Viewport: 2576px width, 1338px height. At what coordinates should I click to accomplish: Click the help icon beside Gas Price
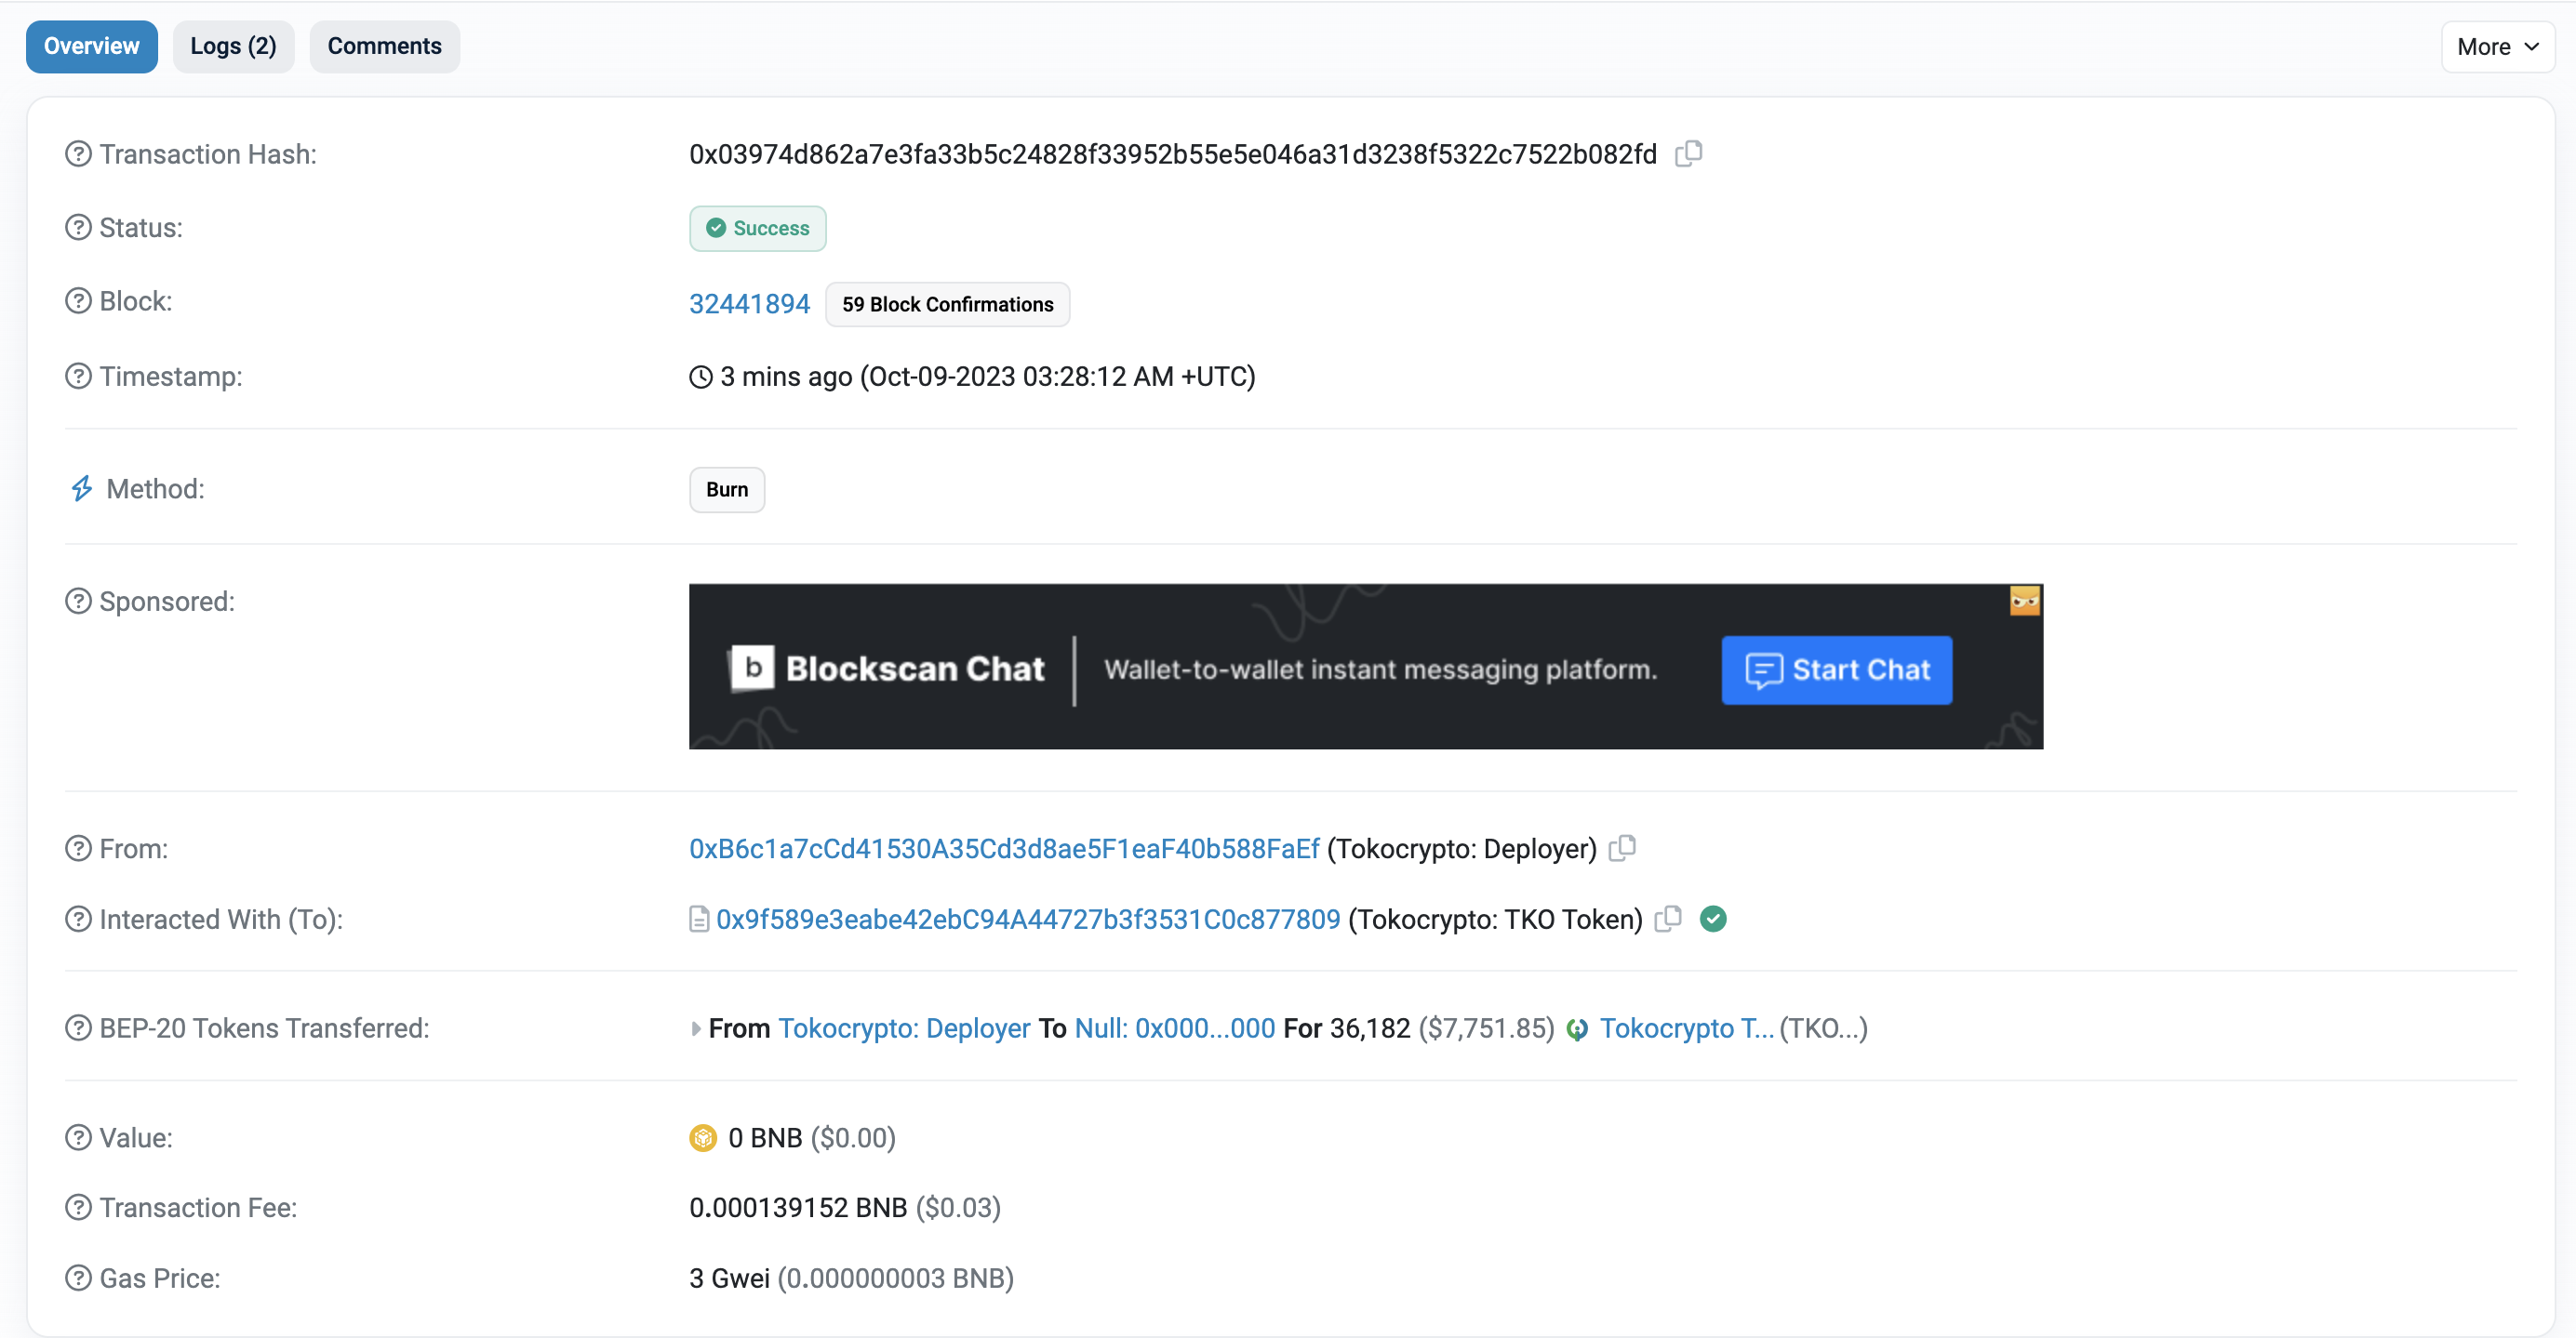[78, 1278]
